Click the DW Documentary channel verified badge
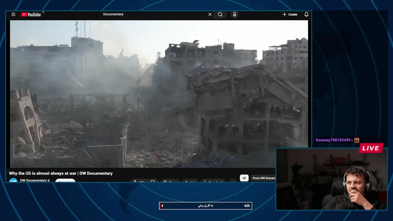The image size is (393, 221). coord(49,180)
